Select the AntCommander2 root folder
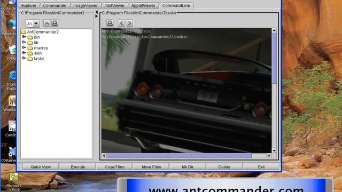 click(40, 32)
